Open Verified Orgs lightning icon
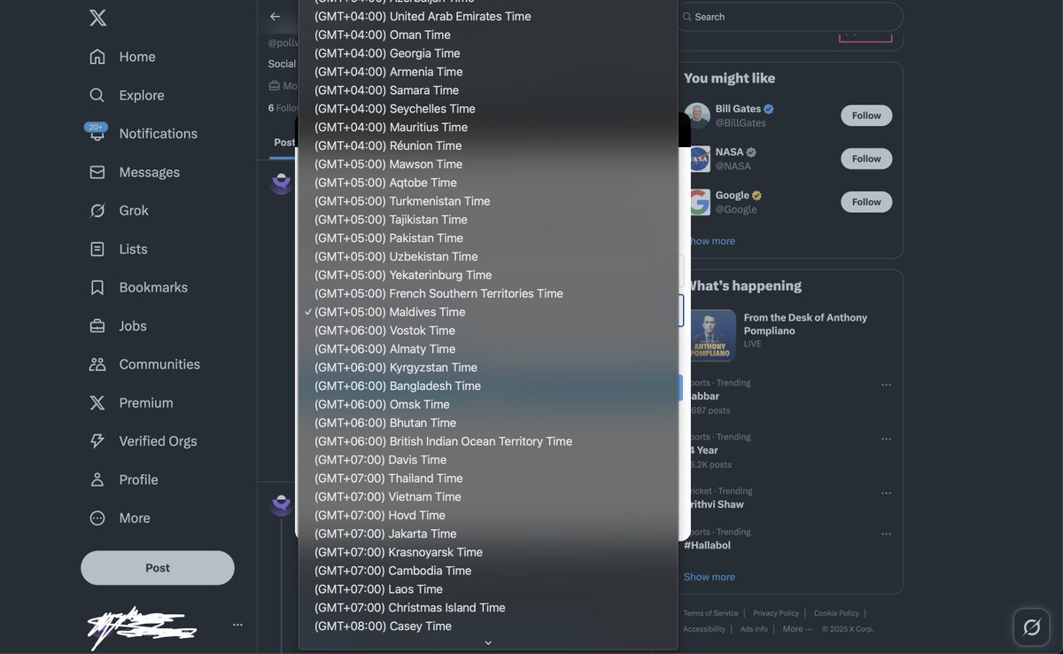 (97, 441)
